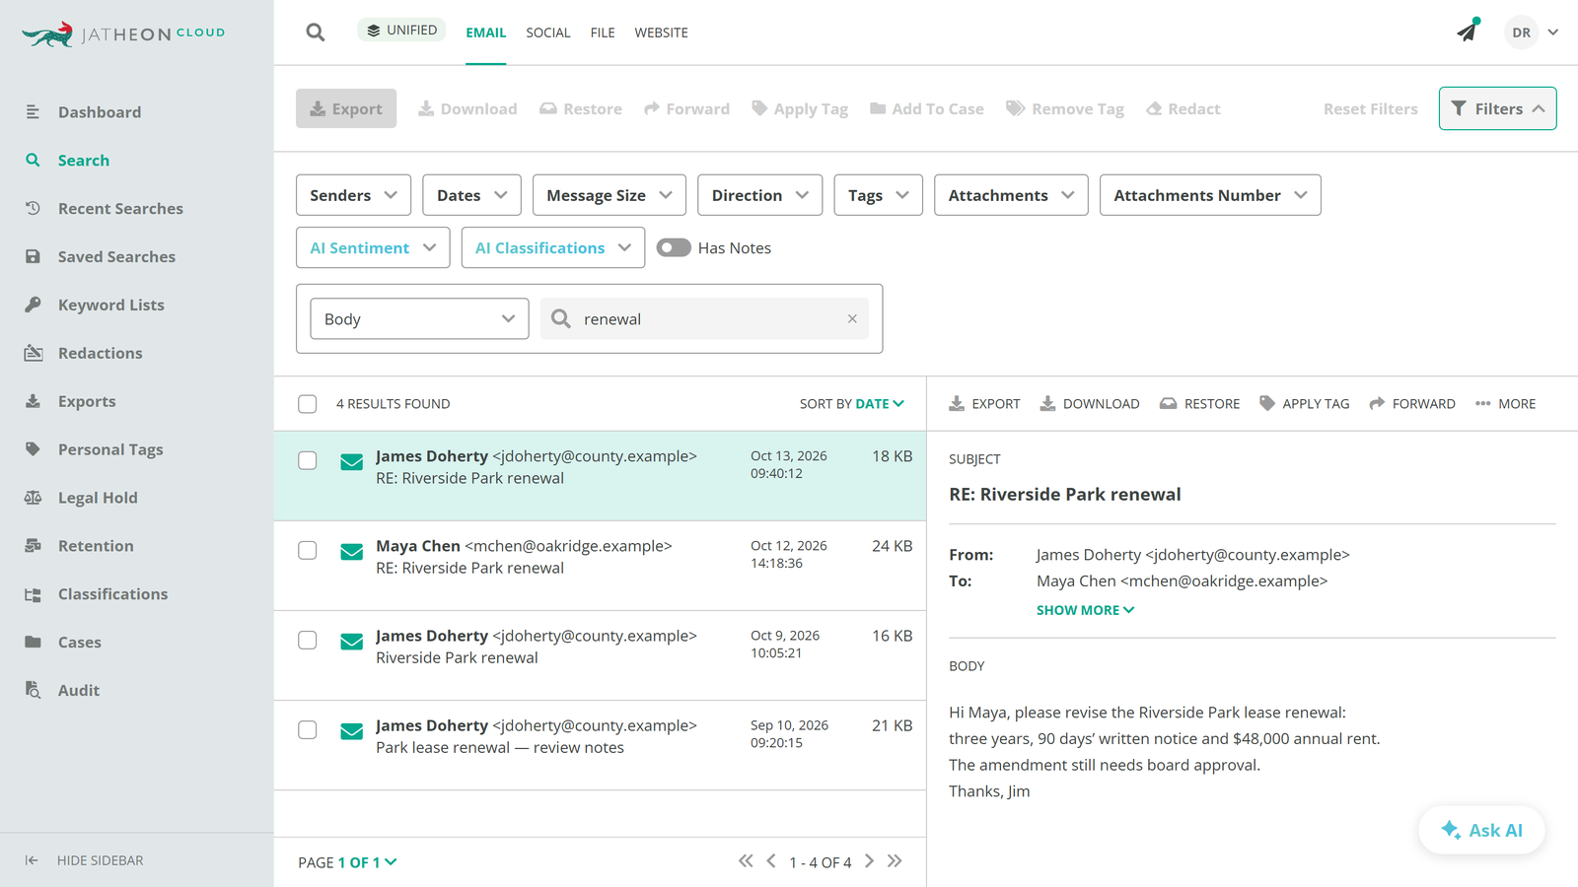Open Legal Hold section
Image resolution: width=1578 pixels, height=887 pixels.
click(98, 499)
